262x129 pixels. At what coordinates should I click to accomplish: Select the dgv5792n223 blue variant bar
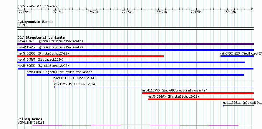coord(237,56)
